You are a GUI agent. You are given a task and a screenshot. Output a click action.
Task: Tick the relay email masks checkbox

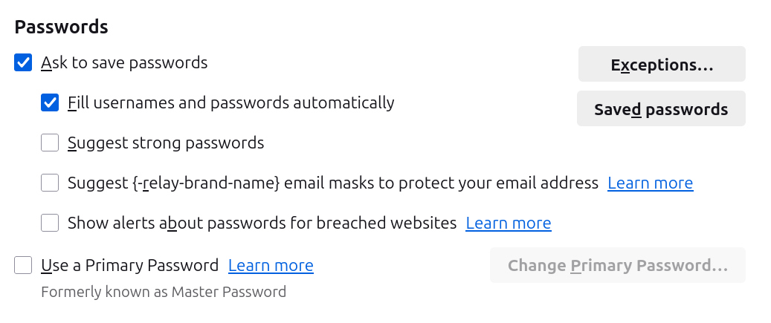(x=50, y=183)
